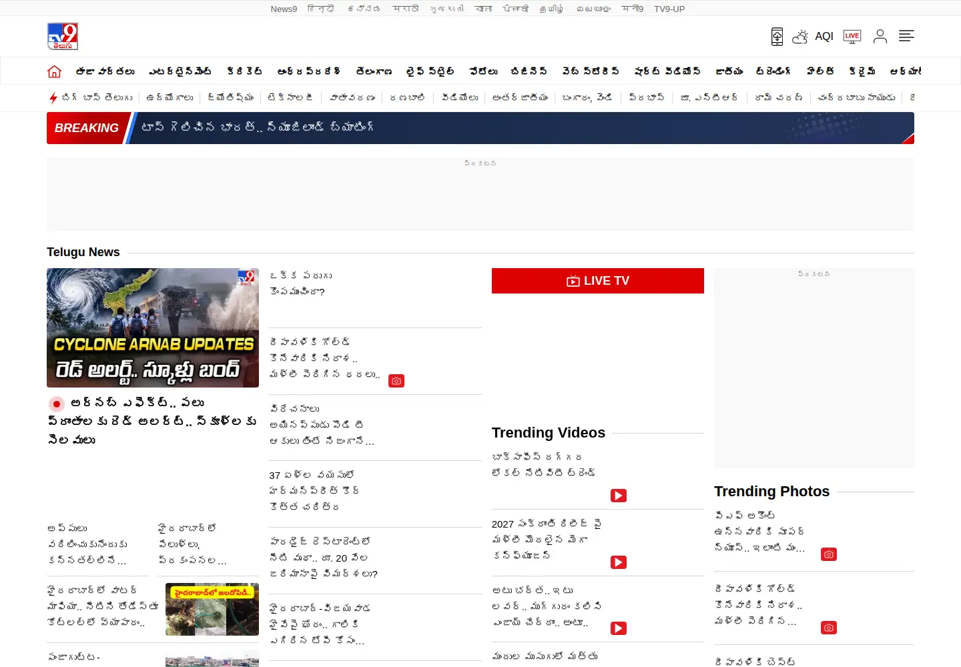Switch to the Gujarati edition link
Image resolution: width=961 pixels, height=667 pixels.
[x=447, y=9]
